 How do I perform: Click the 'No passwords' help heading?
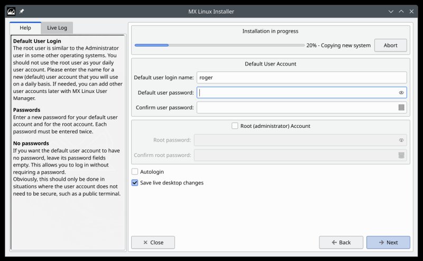(x=31, y=143)
